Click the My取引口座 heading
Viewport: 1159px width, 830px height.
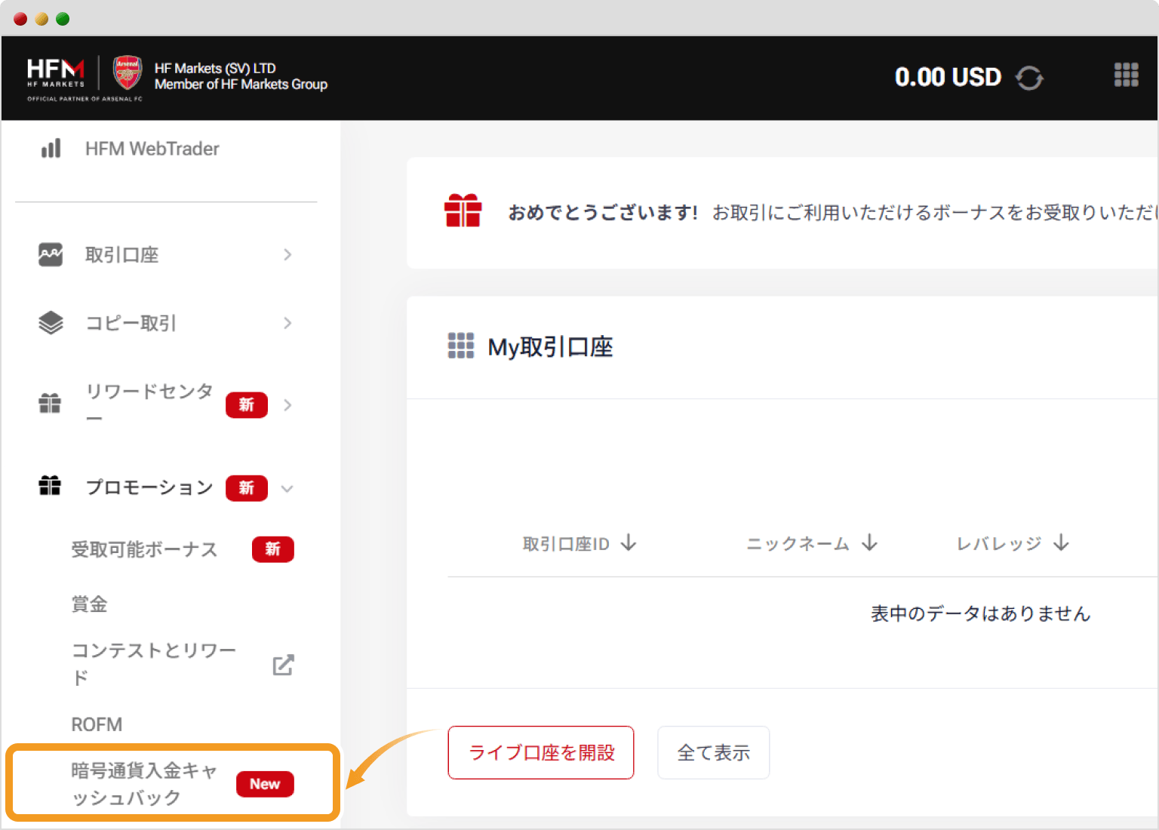[550, 346]
